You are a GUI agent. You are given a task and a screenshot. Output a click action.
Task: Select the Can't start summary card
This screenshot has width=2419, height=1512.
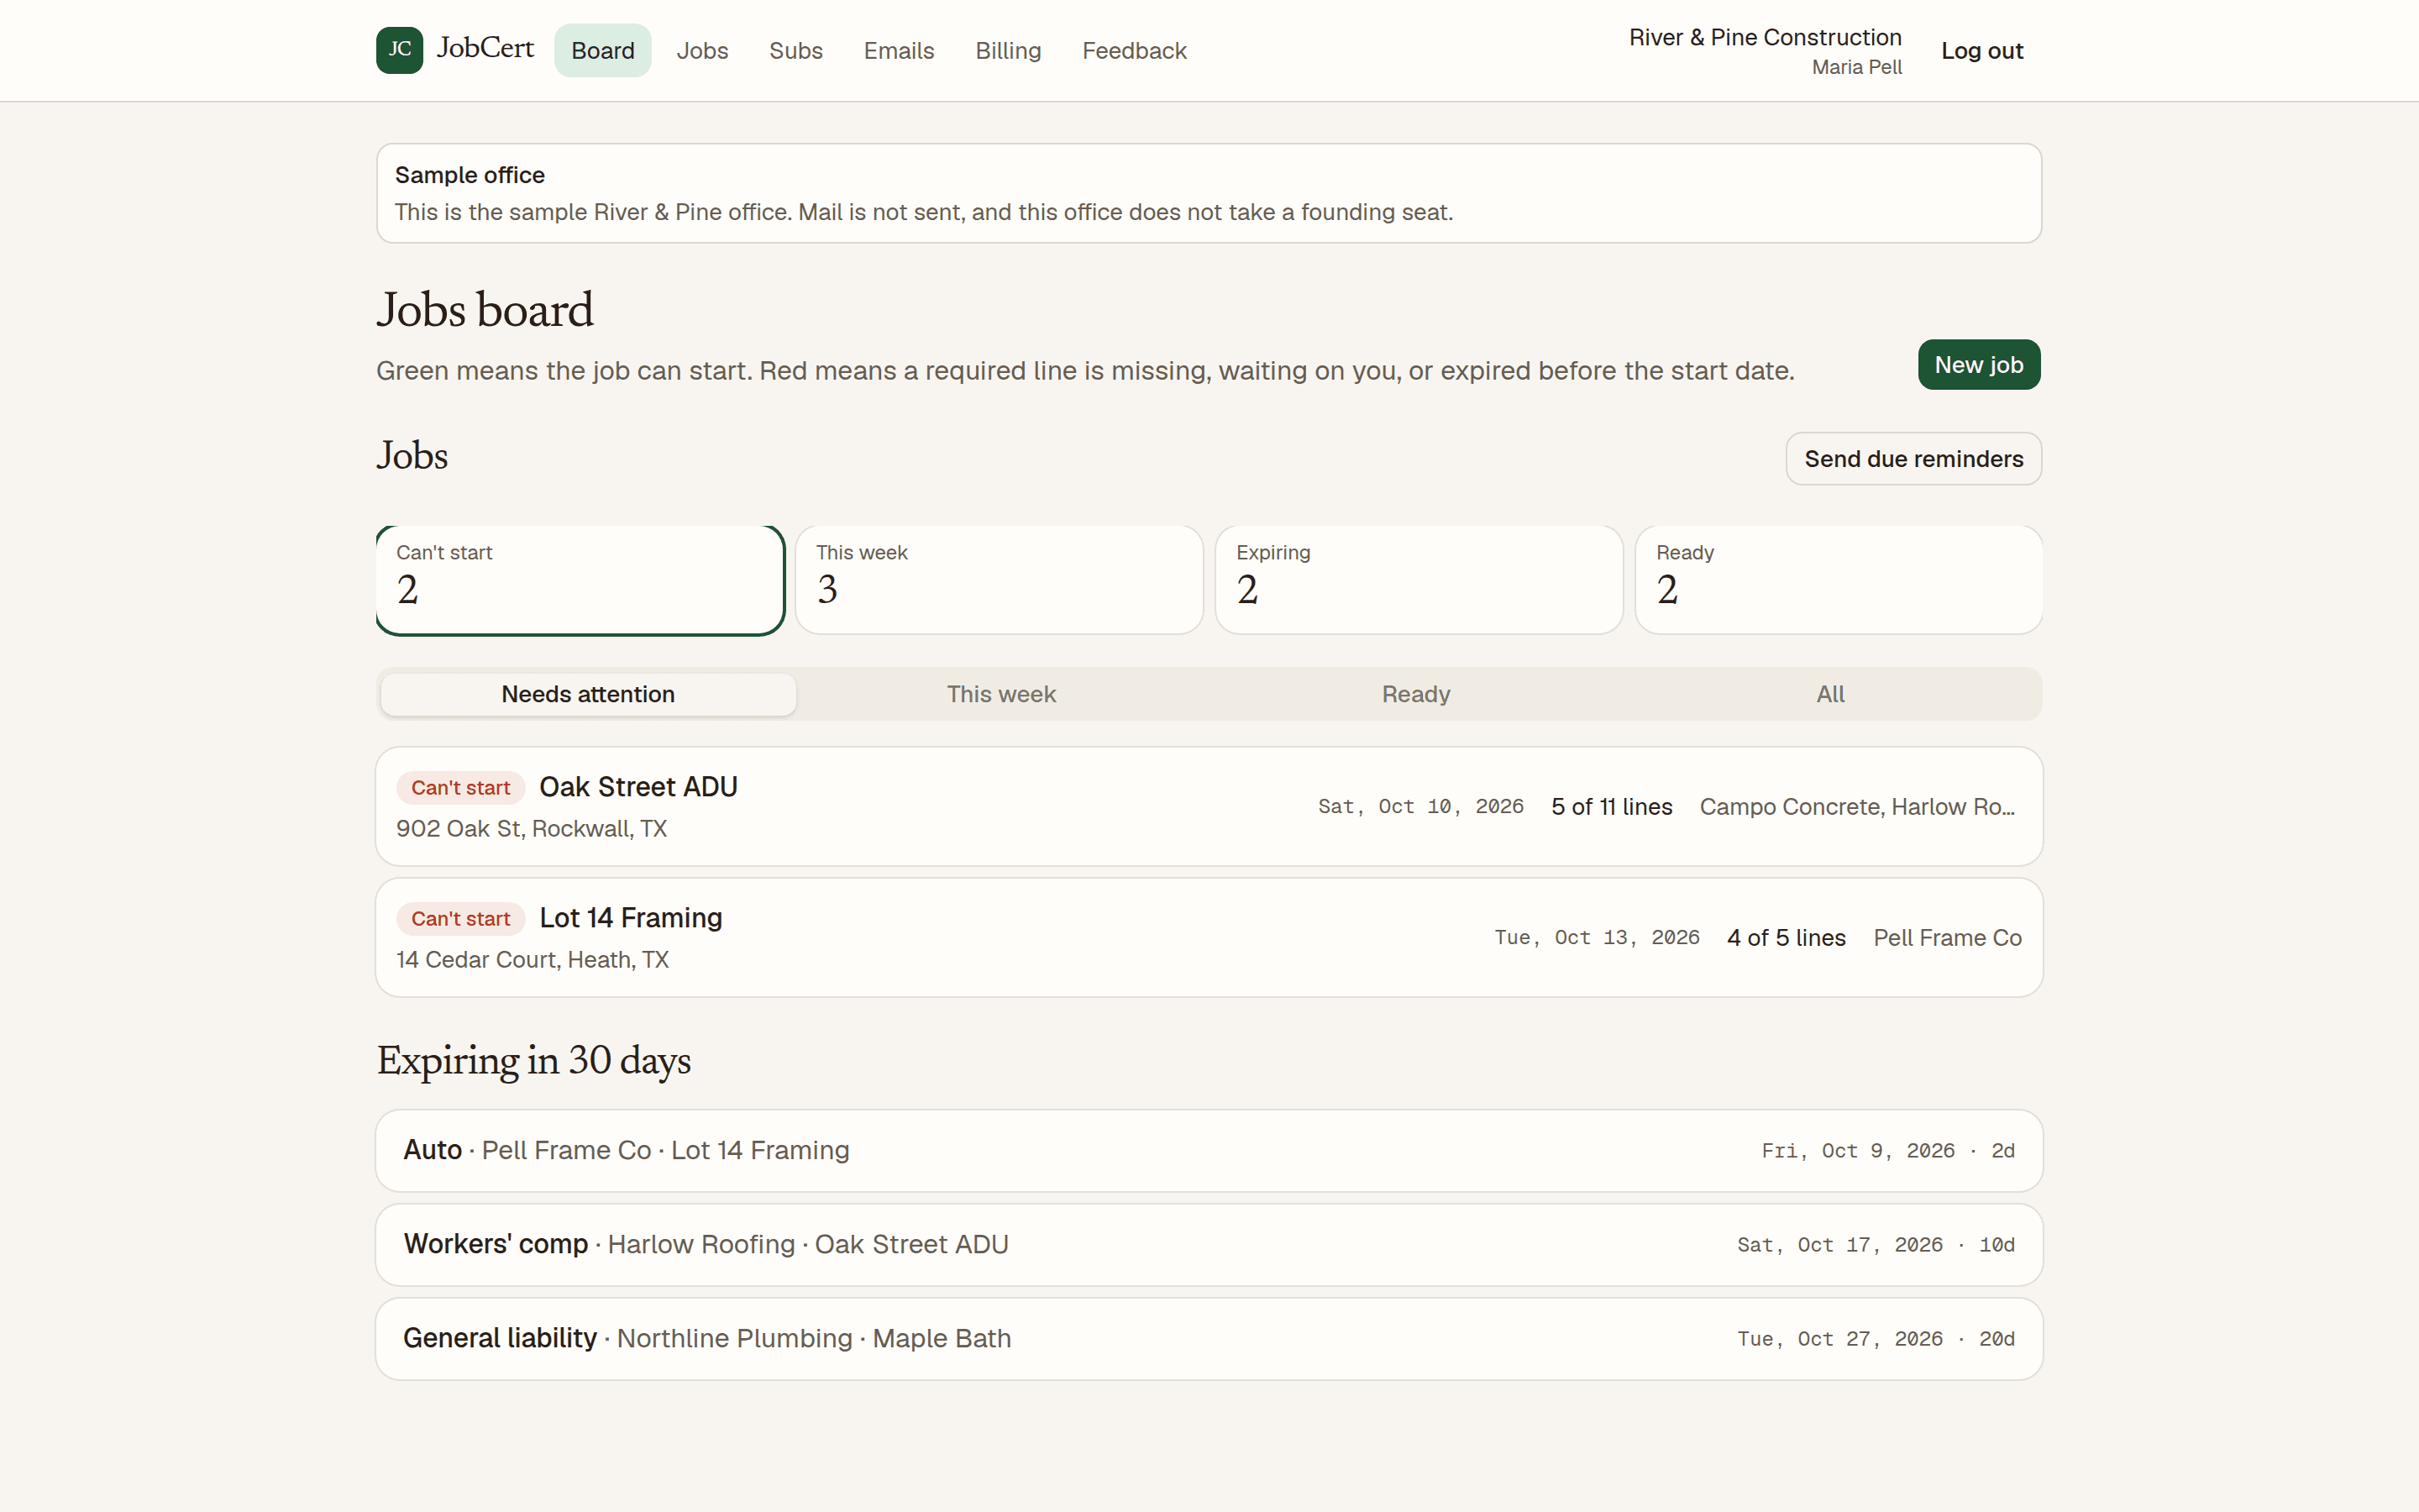coord(580,580)
